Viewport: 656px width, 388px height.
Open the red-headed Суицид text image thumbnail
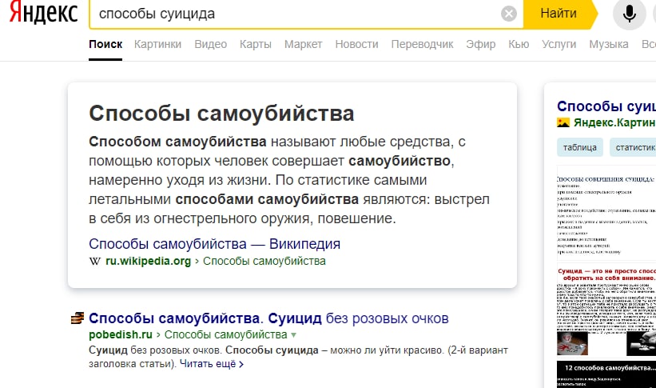(x=606, y=310)
